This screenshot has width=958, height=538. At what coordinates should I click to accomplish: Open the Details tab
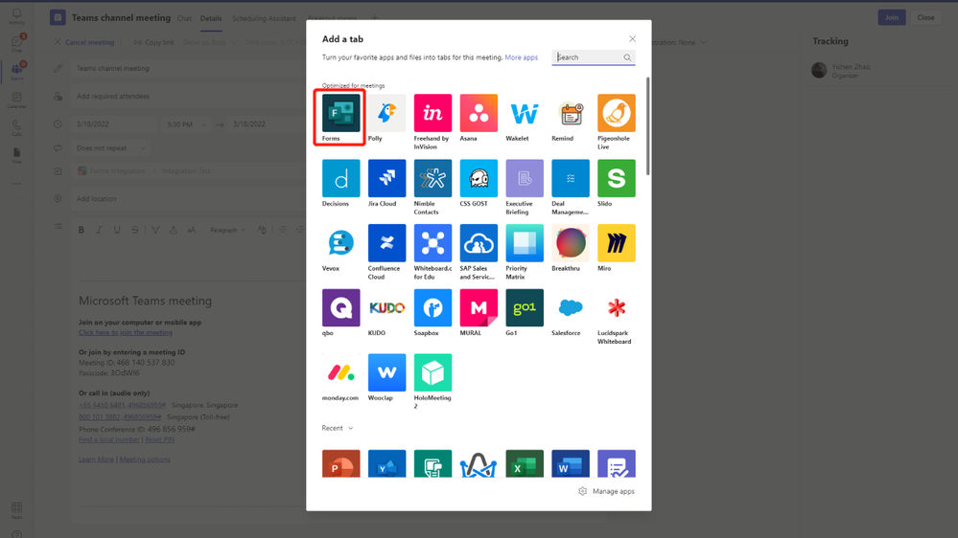tap(211, 18)
